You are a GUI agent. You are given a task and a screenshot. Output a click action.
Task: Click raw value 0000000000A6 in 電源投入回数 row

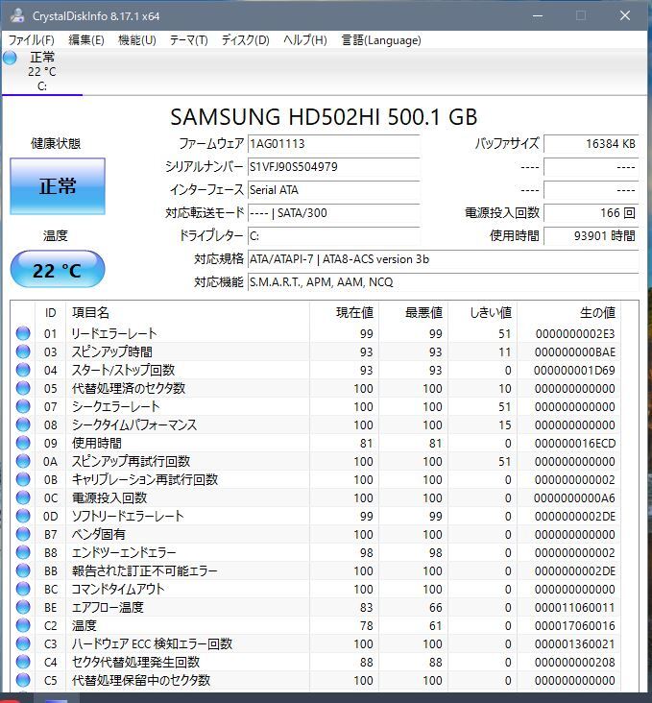point(575,498)
